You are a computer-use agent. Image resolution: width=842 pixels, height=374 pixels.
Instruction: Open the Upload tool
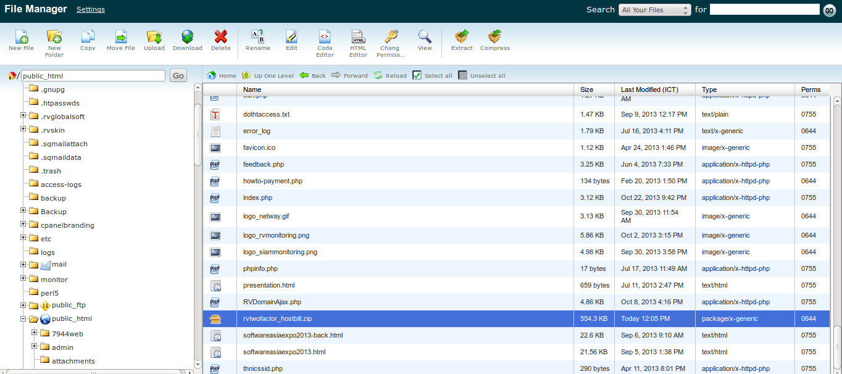point(154,37)
